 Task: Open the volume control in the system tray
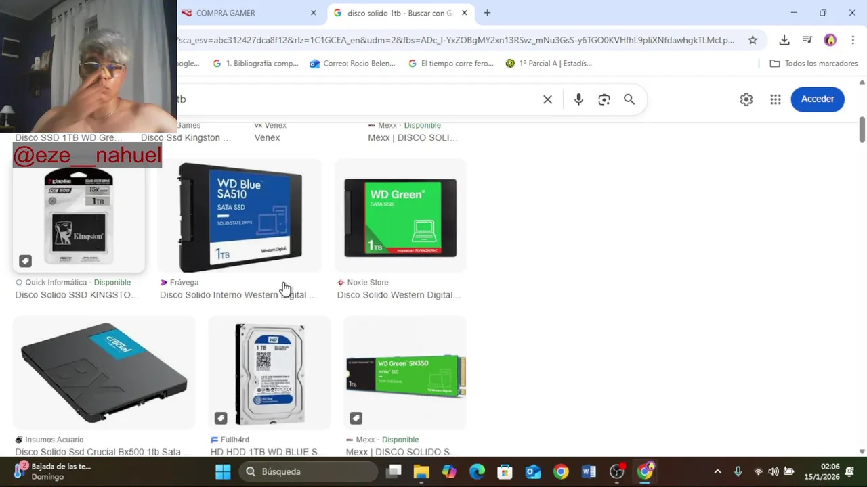(774, 471)
